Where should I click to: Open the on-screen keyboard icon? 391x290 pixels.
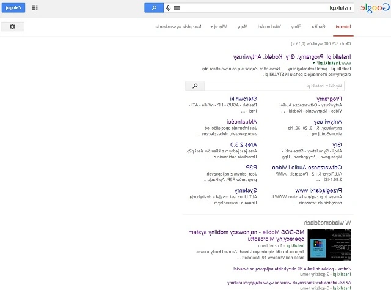(x=177, y=8)
